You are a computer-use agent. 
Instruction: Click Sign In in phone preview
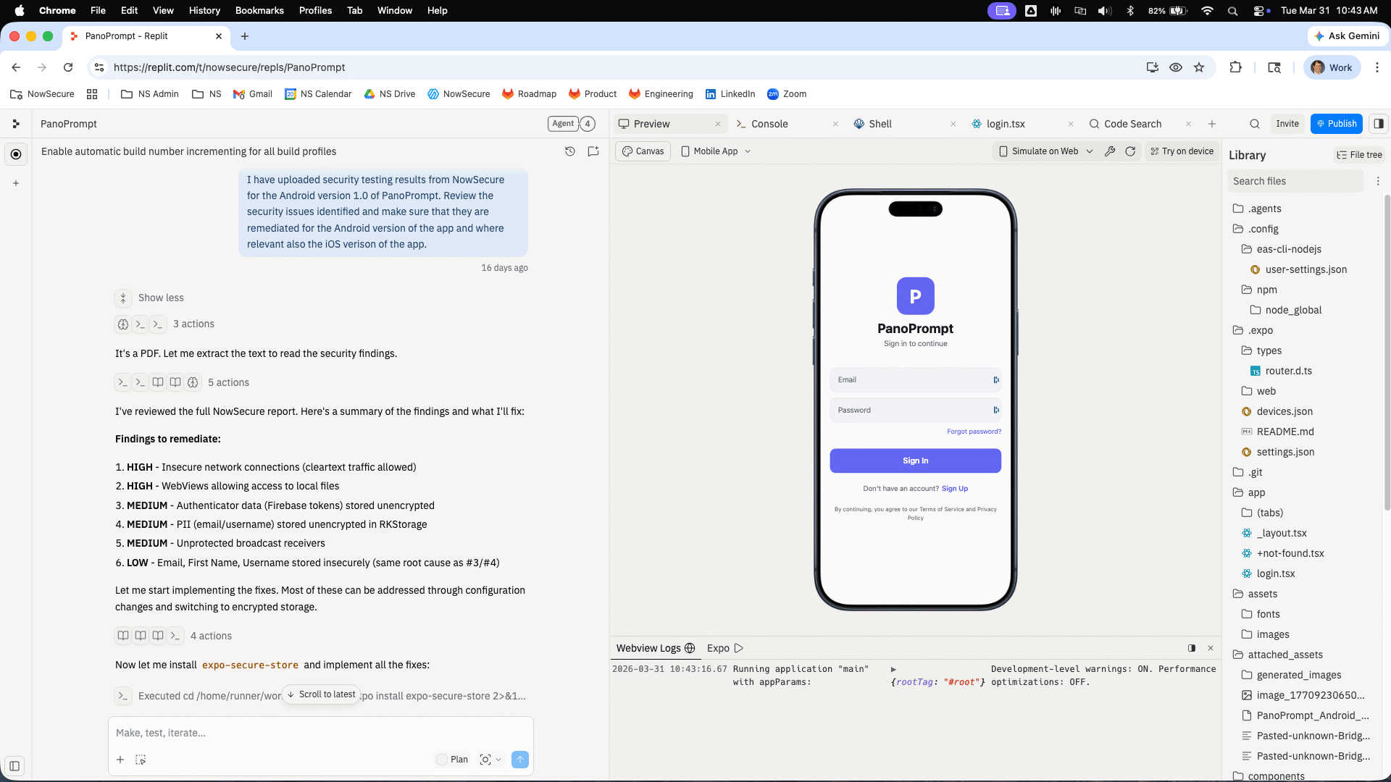pyautogui.click(x=916, y=461)
